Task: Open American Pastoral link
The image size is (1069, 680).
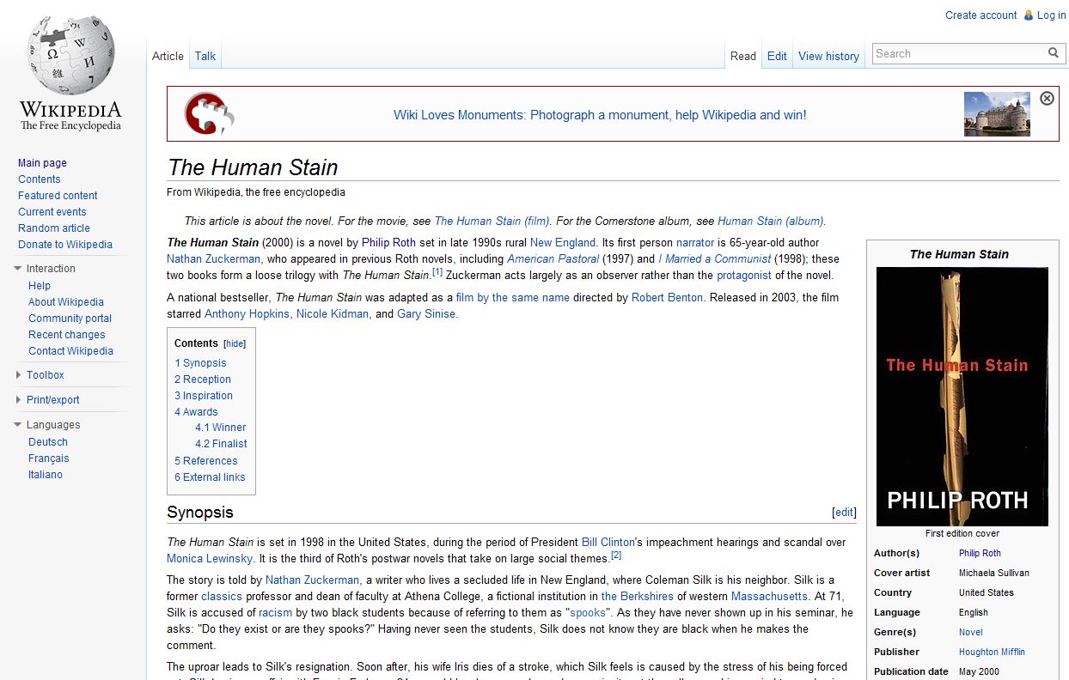Action: pos(553,259)
